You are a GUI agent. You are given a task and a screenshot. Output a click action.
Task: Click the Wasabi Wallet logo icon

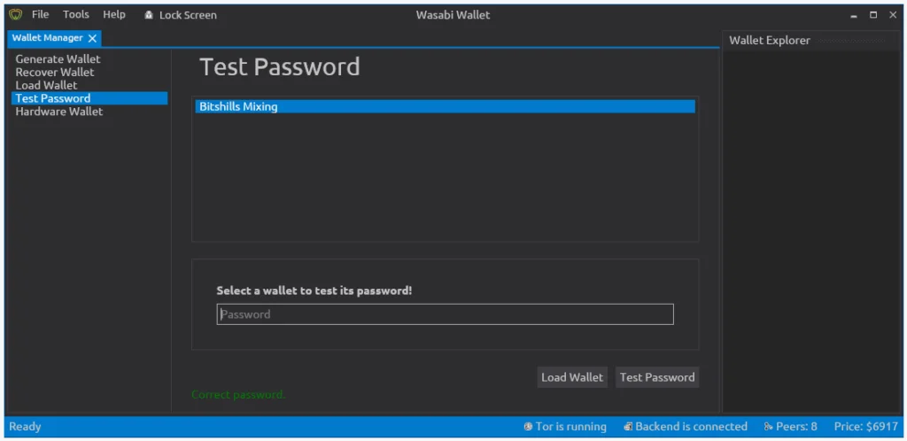16,14
